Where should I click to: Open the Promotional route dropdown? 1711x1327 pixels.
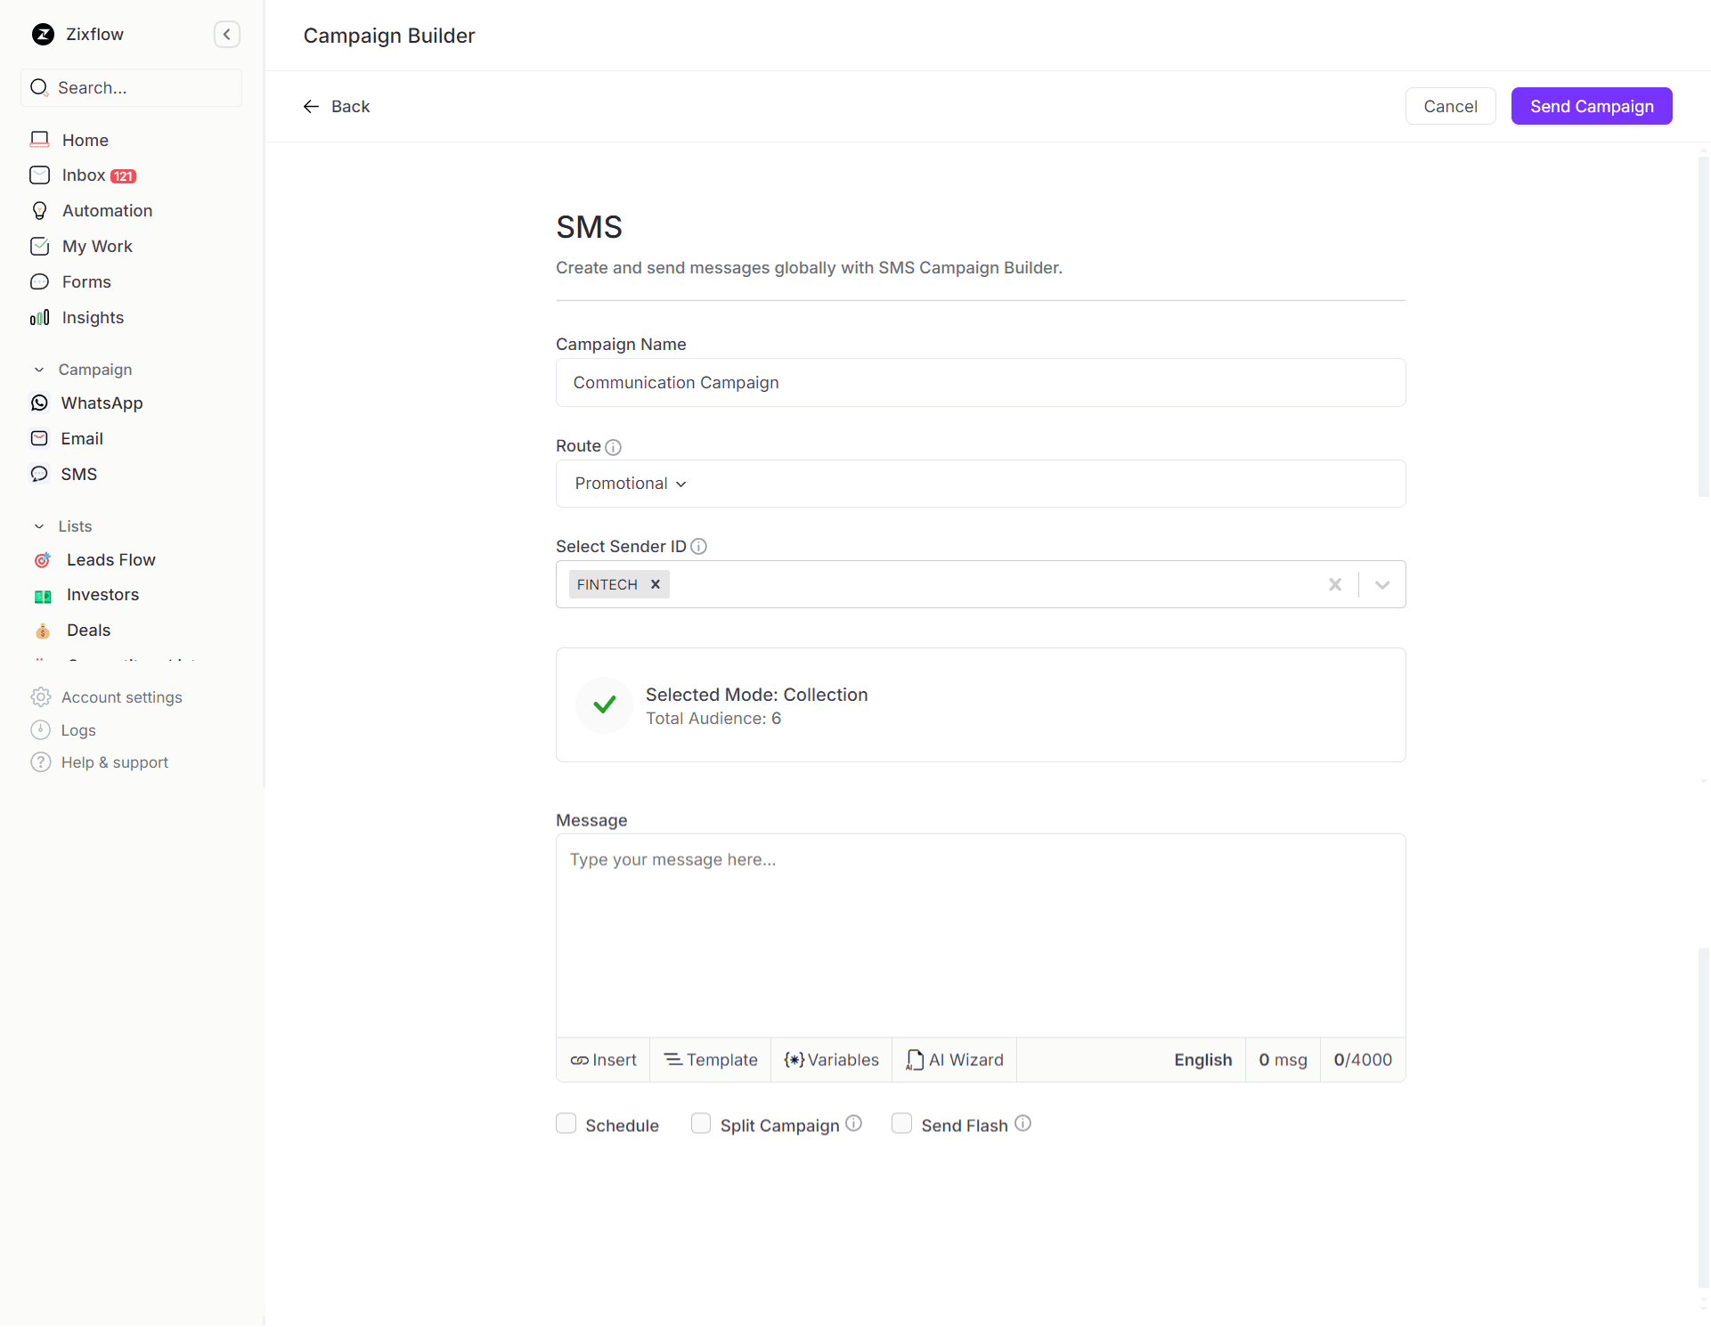[631, 484]
